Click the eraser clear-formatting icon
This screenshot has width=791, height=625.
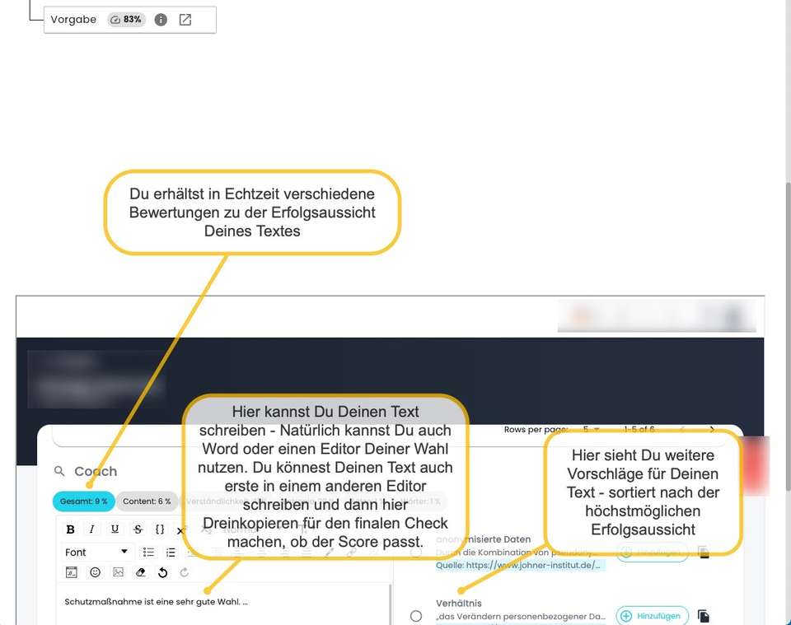[x=140, y=572]
